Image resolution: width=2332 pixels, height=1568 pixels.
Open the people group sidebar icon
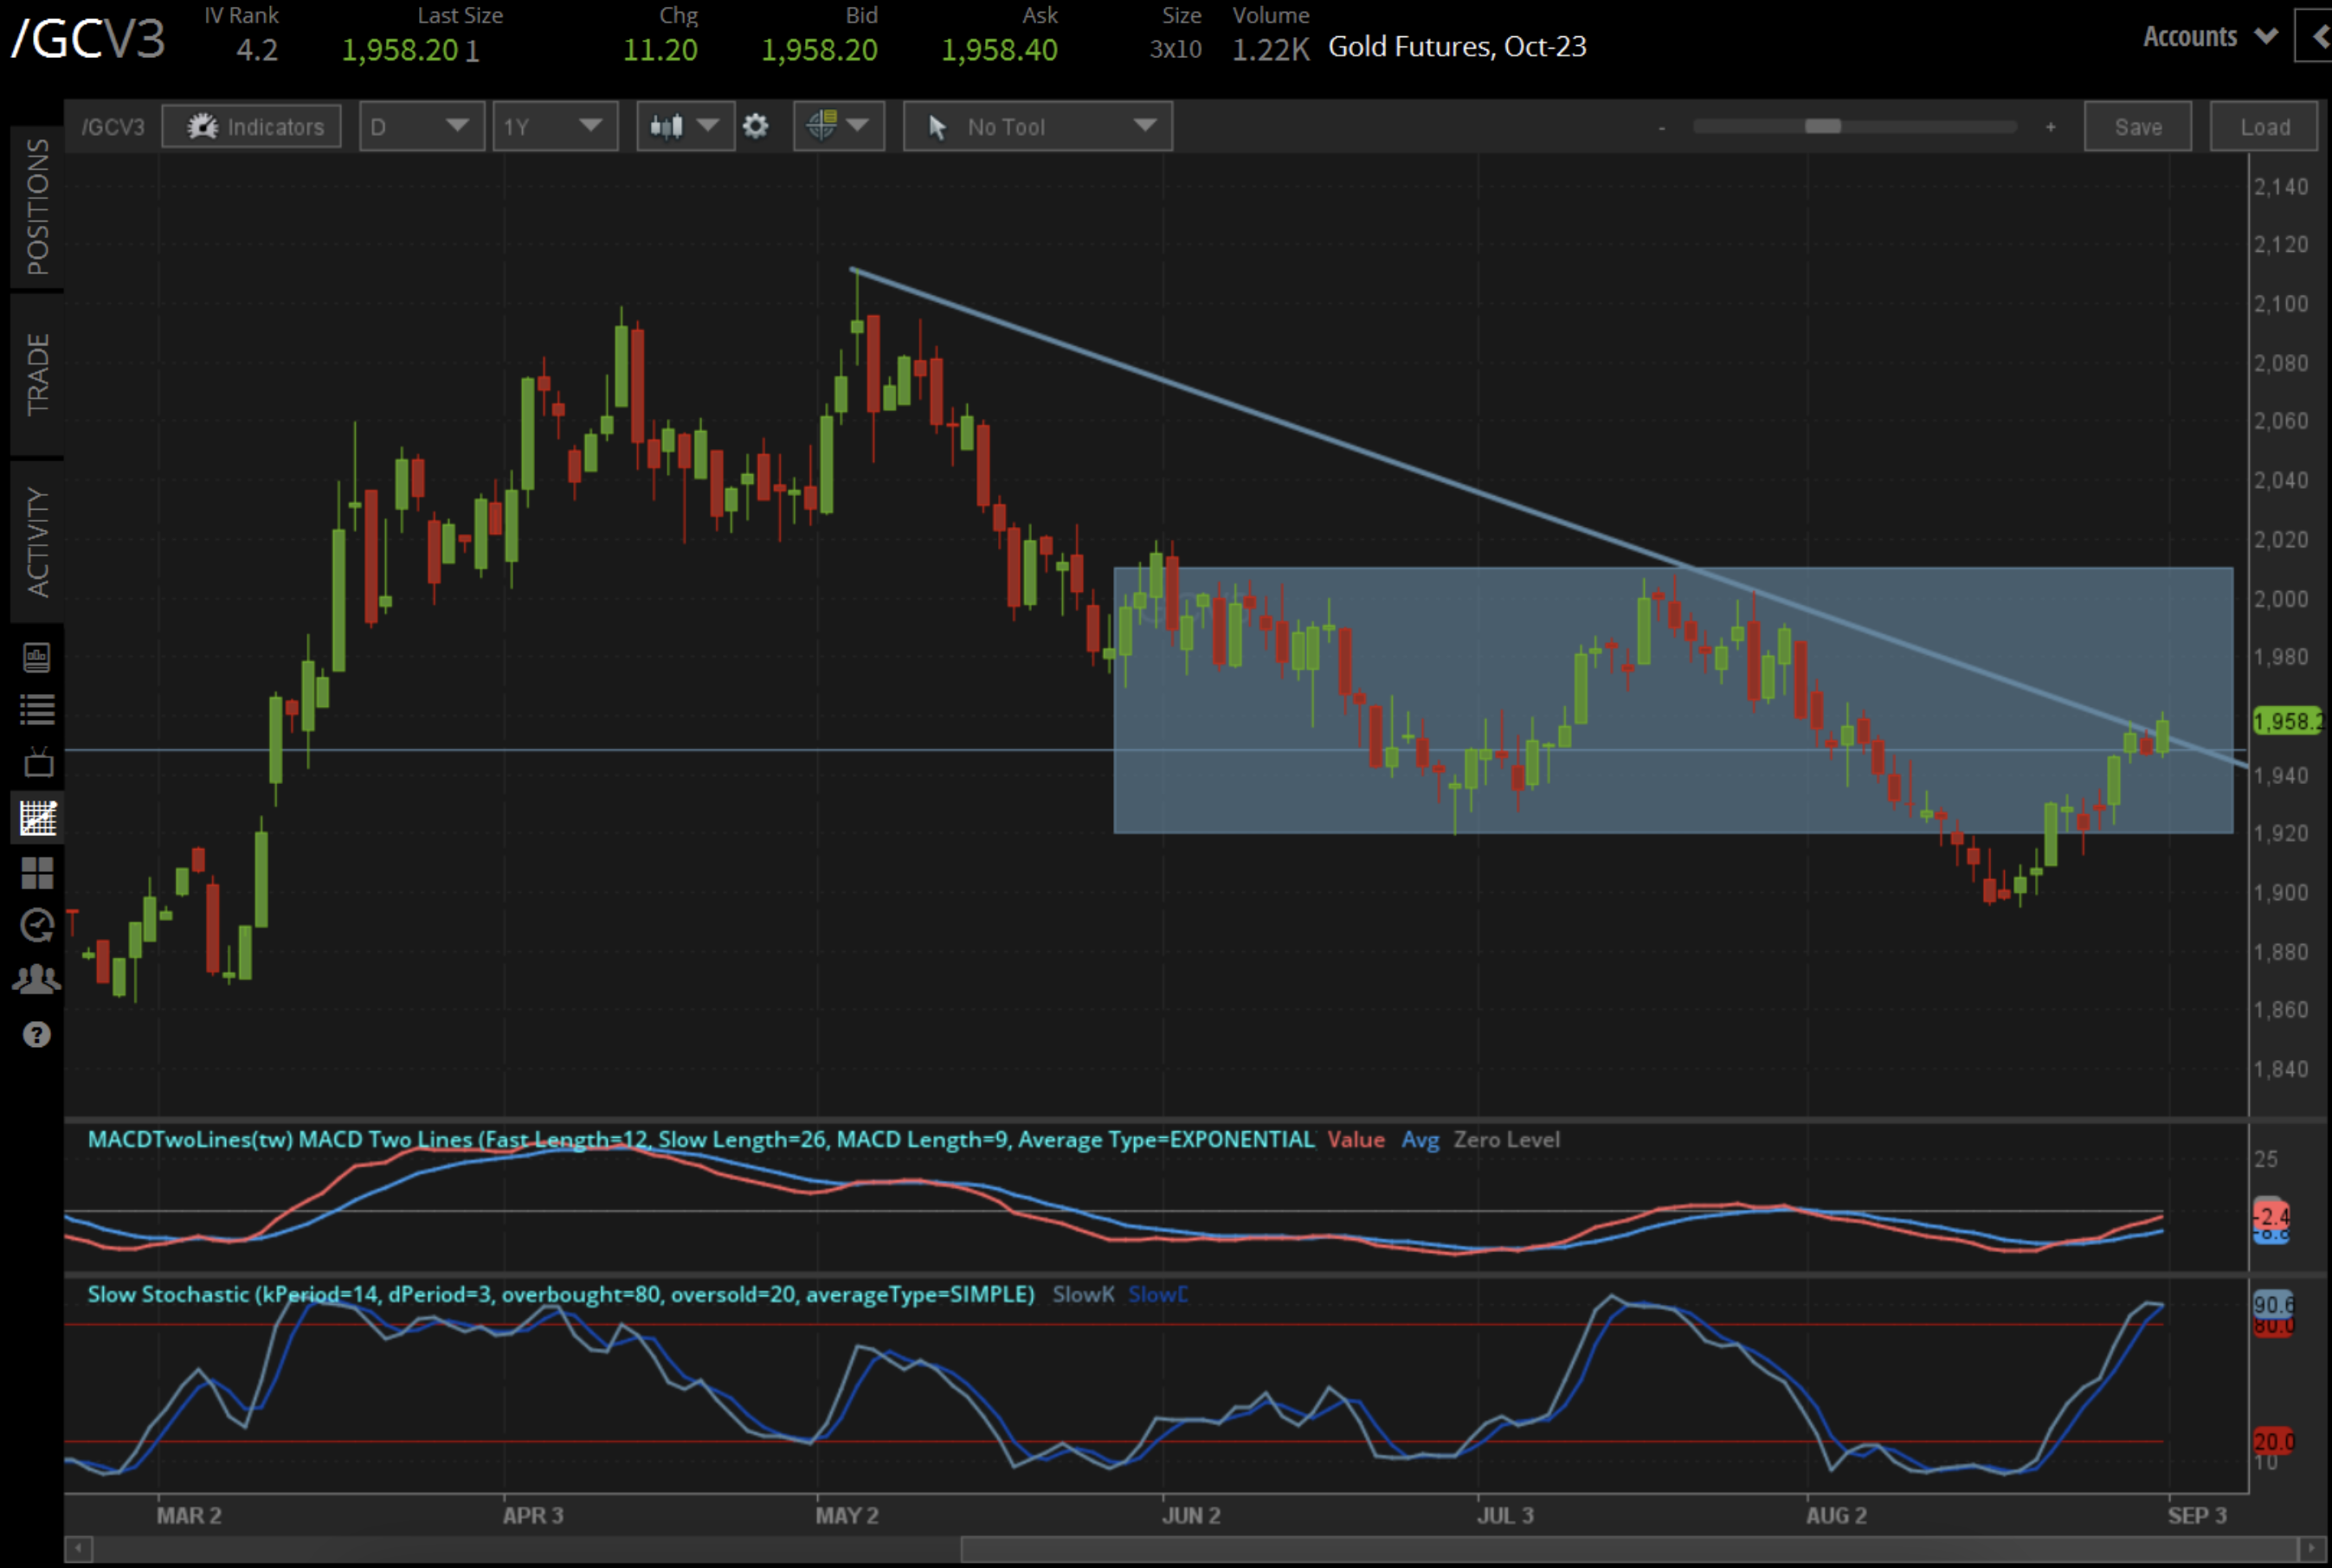37,978
